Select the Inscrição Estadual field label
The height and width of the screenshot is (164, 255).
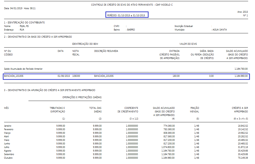[x=184, y=26]
